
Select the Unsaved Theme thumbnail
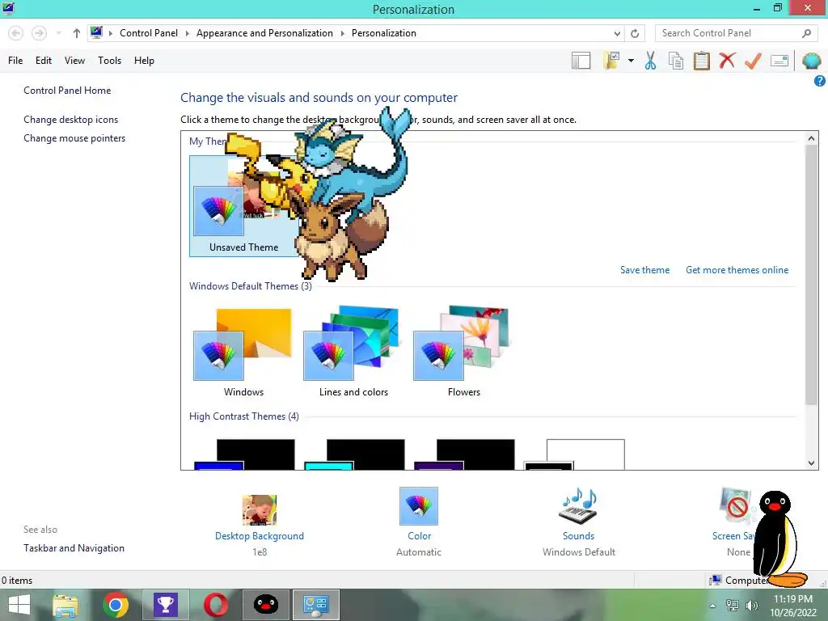[243, 206]
